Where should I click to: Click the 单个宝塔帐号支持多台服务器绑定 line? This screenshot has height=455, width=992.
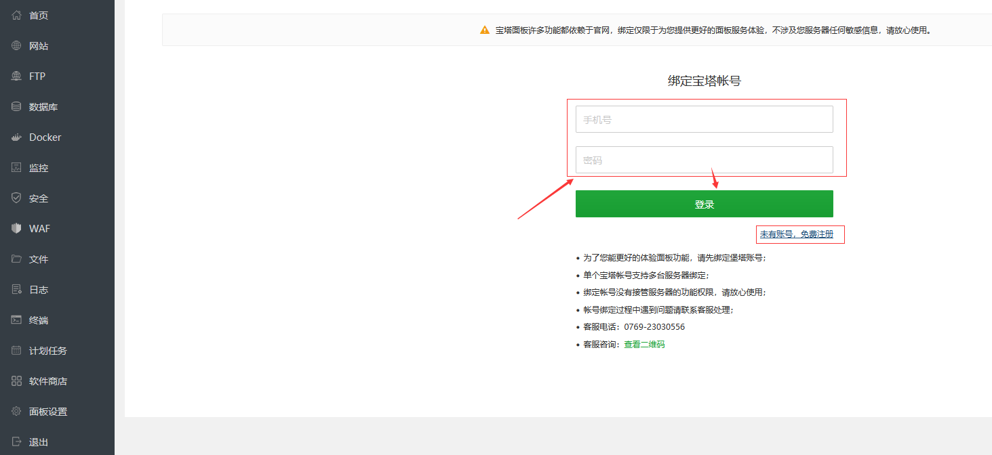click(646, 276)
